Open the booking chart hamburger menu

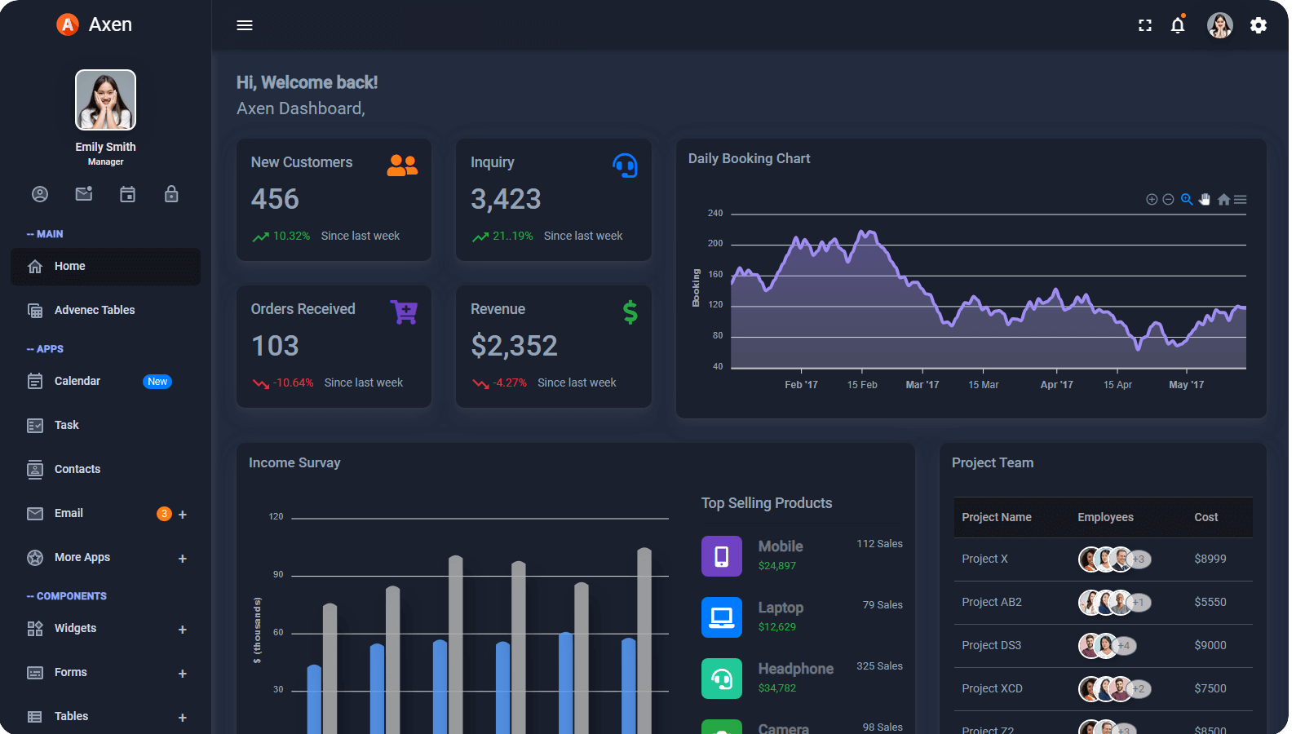[1240, 199]
